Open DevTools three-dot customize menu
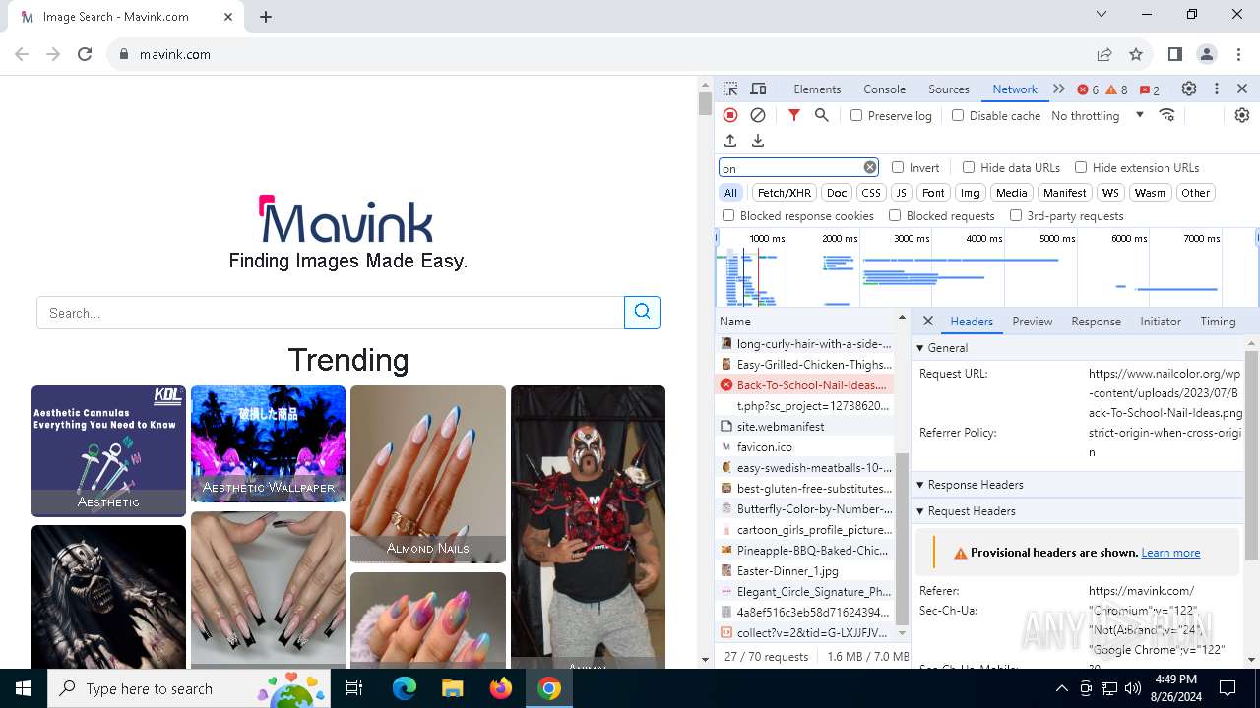This screenshot has height=708, width=1260. (x=1217, y=88)
